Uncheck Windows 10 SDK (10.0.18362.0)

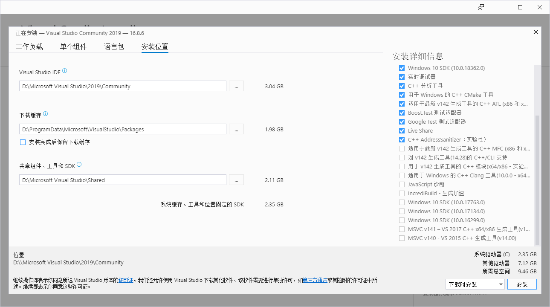tap(402, 68)
